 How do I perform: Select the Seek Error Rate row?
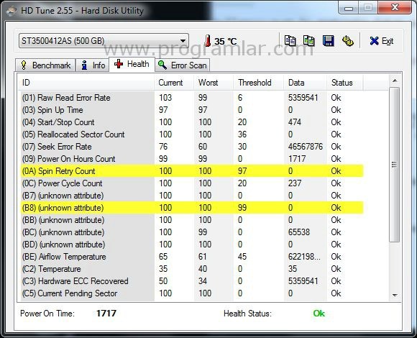[191, 147]
